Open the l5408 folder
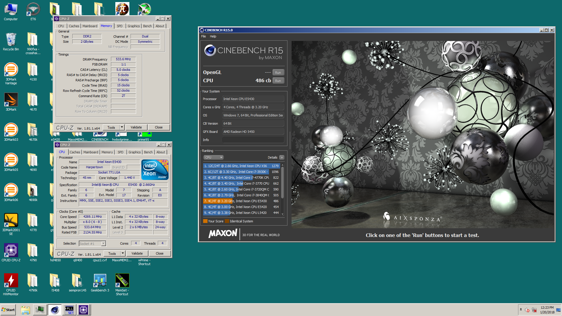Image resolution: width=562 pixels, height=316 pixels. [x=55, y=283]
